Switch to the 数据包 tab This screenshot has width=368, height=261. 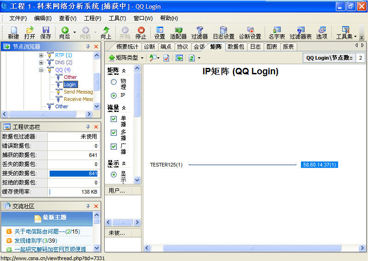pyautogui.click(x=236, y=47)
